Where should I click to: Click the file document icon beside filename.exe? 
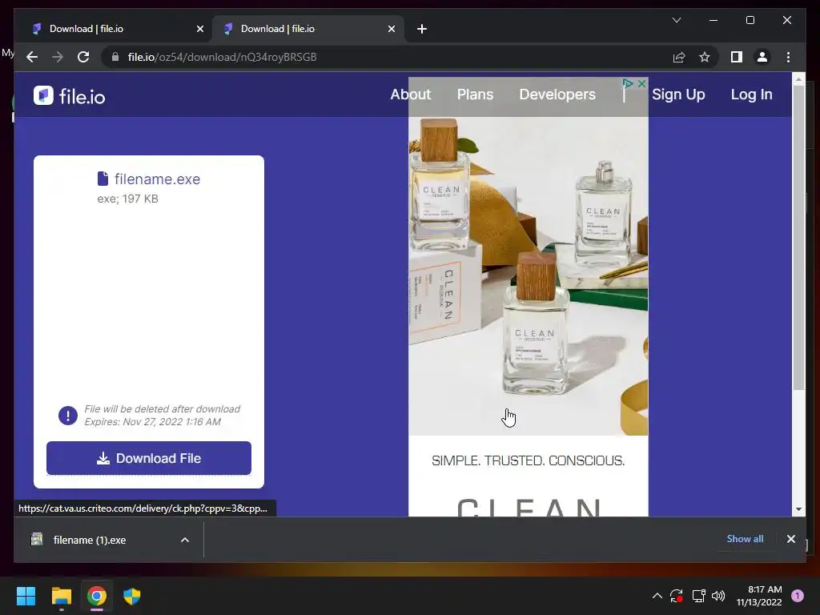(x=102, y=179)
